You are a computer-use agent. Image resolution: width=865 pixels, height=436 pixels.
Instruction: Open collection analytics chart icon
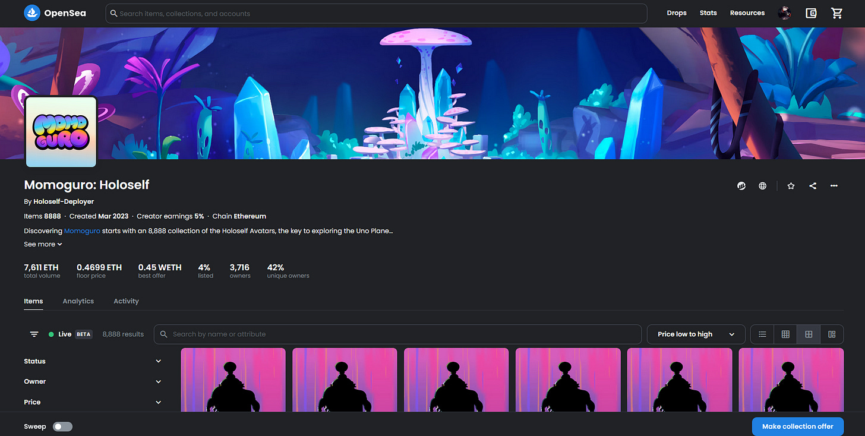click(741, 186)
